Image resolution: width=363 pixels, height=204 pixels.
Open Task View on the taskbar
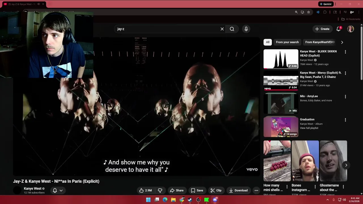click(157, 200)
